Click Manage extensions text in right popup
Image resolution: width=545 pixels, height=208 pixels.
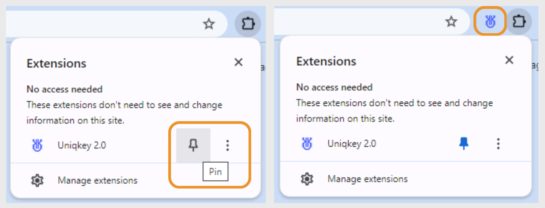(367, 179)
